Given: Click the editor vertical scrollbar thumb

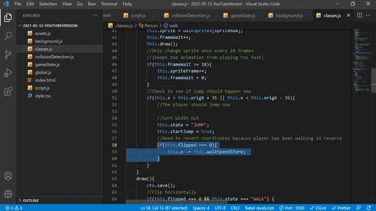Looking at the screenshot, I should point(374,80).
